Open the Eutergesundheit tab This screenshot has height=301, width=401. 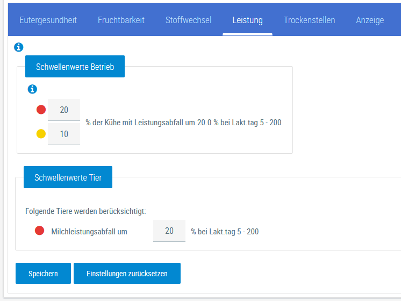click(48, 20)
